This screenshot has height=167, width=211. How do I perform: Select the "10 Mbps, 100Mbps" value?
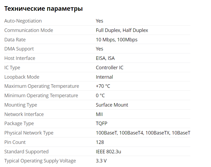tap(116, 40)
